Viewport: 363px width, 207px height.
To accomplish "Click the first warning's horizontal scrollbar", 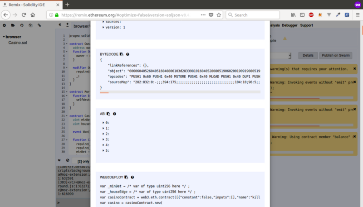I will coord(294,99).
